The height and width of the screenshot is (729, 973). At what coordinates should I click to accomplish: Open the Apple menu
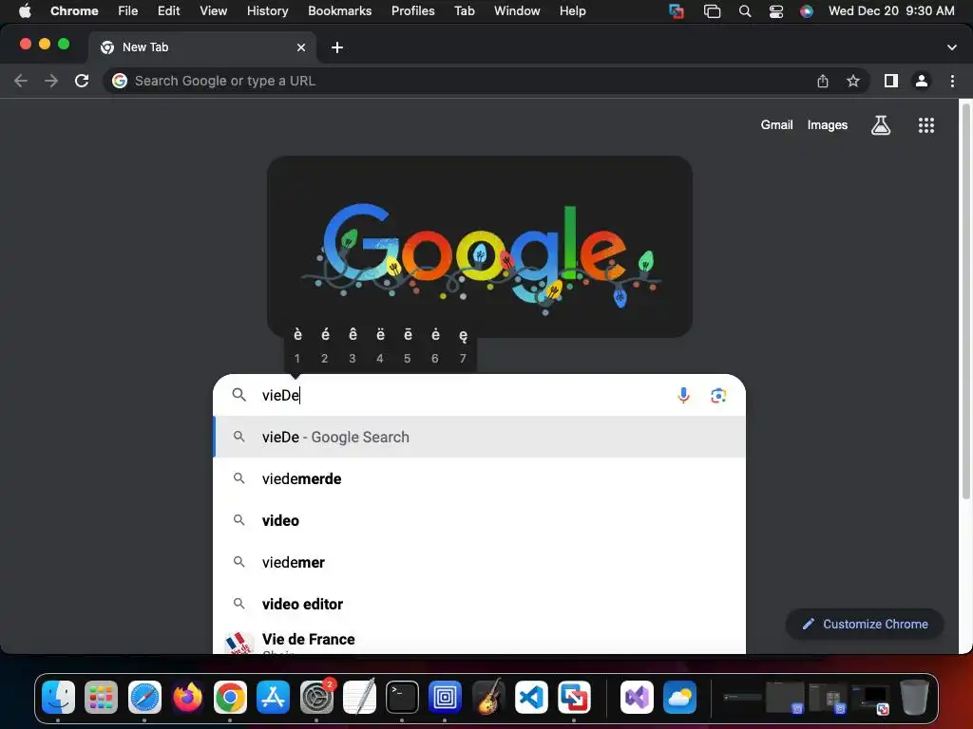pos(25,11)
